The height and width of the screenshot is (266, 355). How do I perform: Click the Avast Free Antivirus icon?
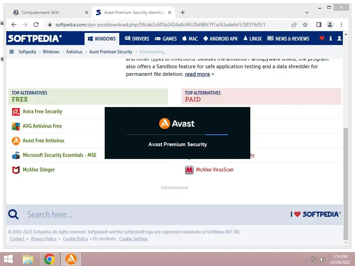click(x=16, y=141)
